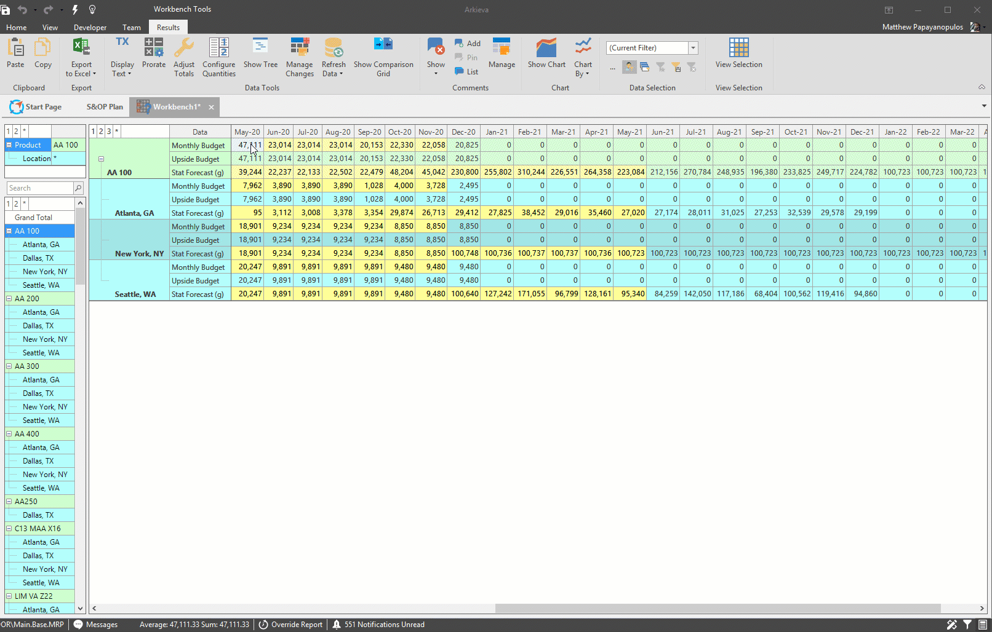The image size is (992, 632).
Task: Switch to the Developer ribbon tab
Action: 90,28
